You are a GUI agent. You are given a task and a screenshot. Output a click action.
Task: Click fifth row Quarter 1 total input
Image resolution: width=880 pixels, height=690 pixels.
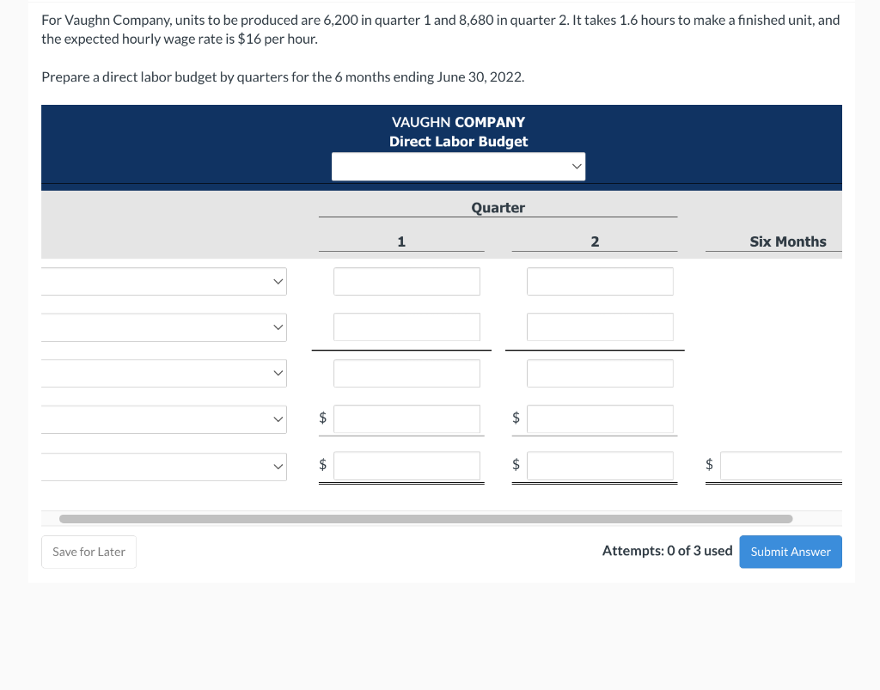pyautogui.click(x=406, y=466)
